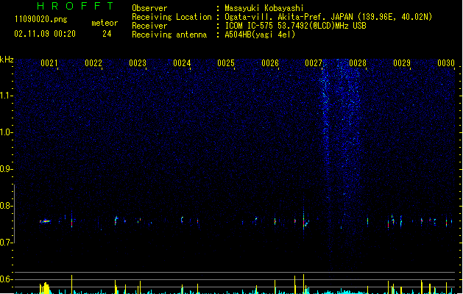463x294 pixels.
Task: Click the bright long meteor echo near 0021
Action: point(45,221)
